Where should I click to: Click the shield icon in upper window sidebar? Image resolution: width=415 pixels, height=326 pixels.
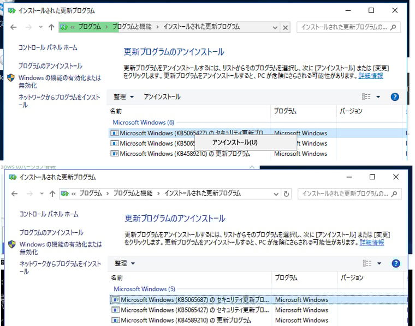pyautogui.click(x=11, y=78)
